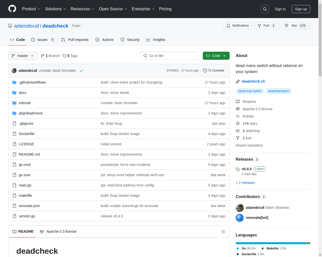
Task: View the 1 Branch list
Action: click(x=50, y=56)
